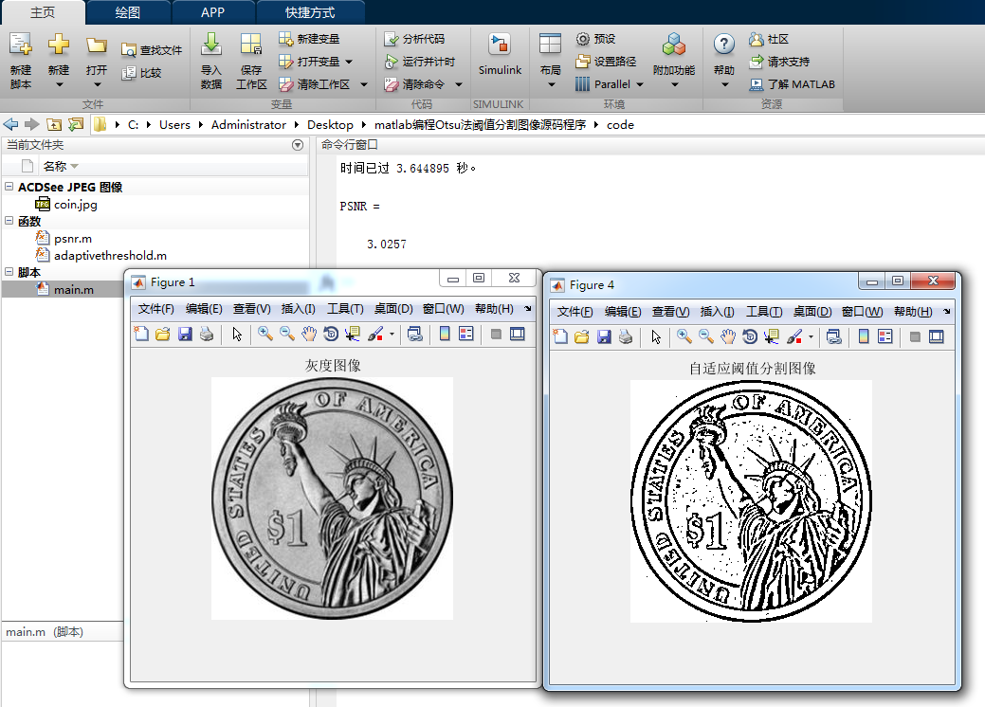
Task: Click Show Plot Tools icon in Figure 4
Action: click(x=936, y=336)
